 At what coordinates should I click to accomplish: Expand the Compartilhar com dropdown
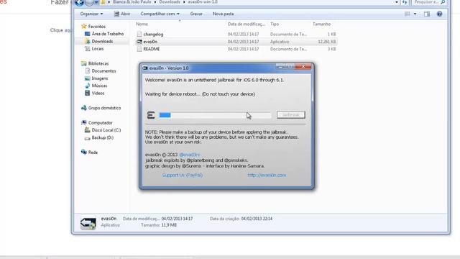[x=160, y=14]
